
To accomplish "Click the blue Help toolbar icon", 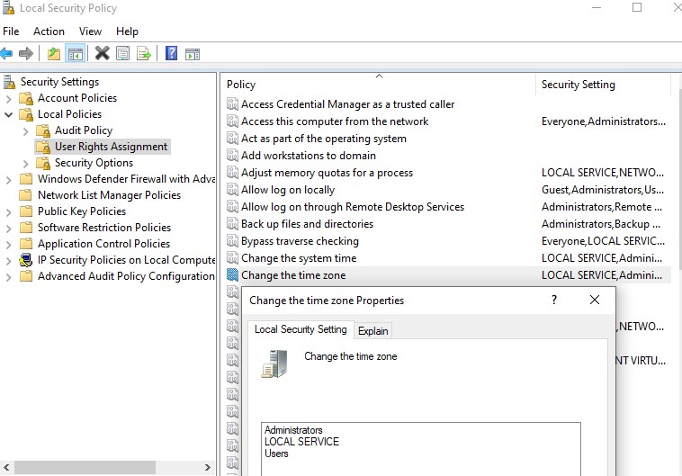I will (171, 54).
